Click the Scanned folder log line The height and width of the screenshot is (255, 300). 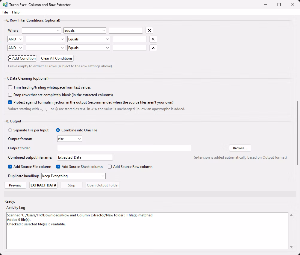tap(80, 215)
